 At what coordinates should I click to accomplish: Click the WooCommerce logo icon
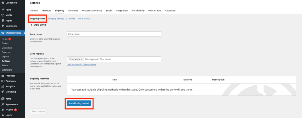[3, 33]
